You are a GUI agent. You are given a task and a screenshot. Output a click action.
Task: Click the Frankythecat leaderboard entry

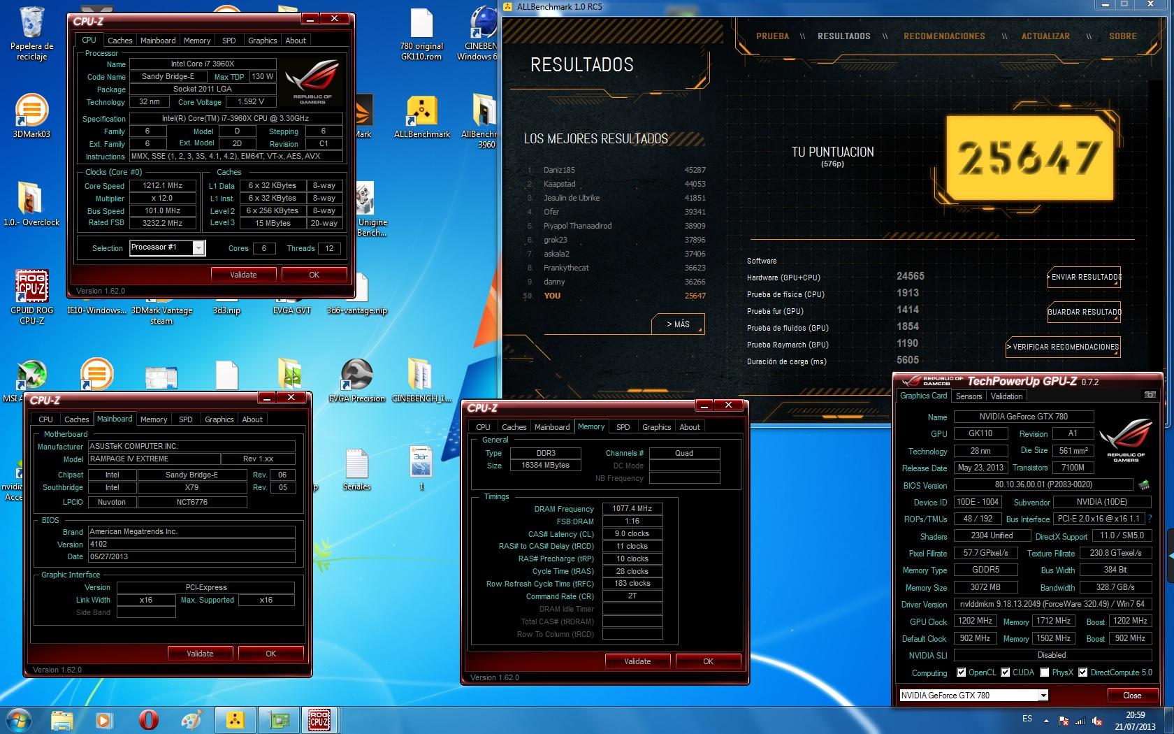pos(616,268)
